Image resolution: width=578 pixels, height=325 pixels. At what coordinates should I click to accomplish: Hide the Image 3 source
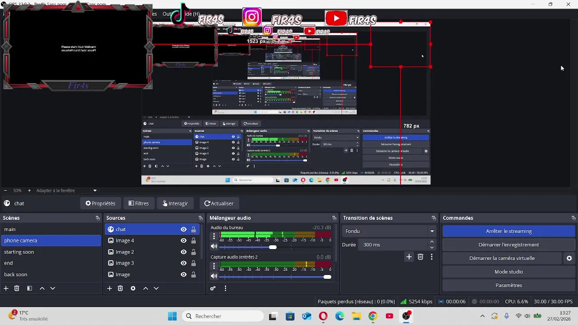coord(183,263)
